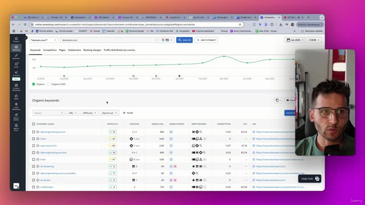365x205 pixels.
Task: Expand details for 'unified data' keyword
Action: tap(38, 187)
